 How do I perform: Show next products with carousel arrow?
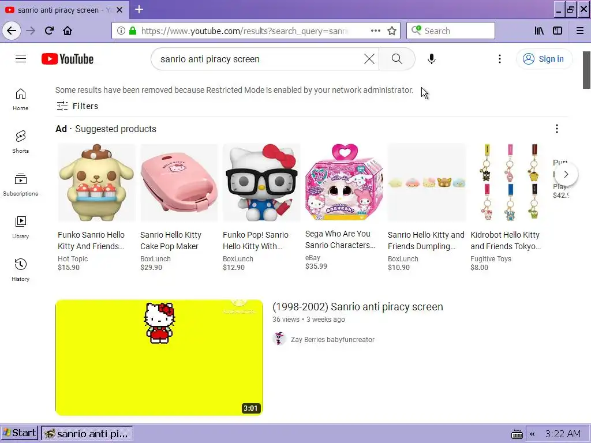click(x=566, y=174)
